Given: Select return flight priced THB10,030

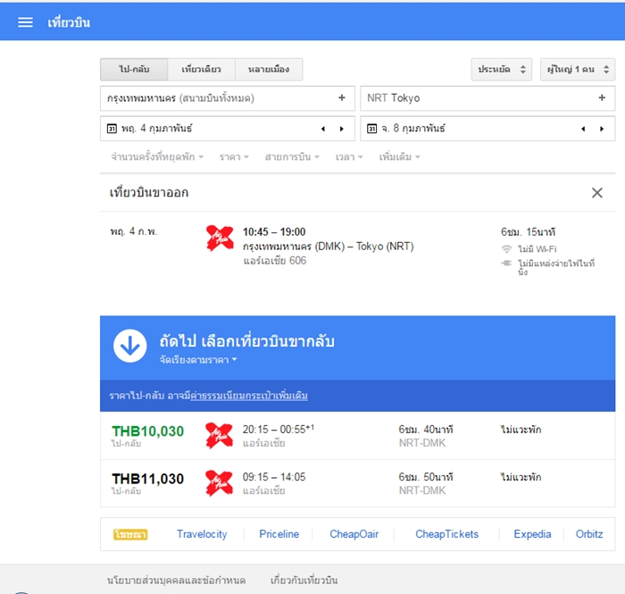Looking at the screenshot, I should coord(357,436).
